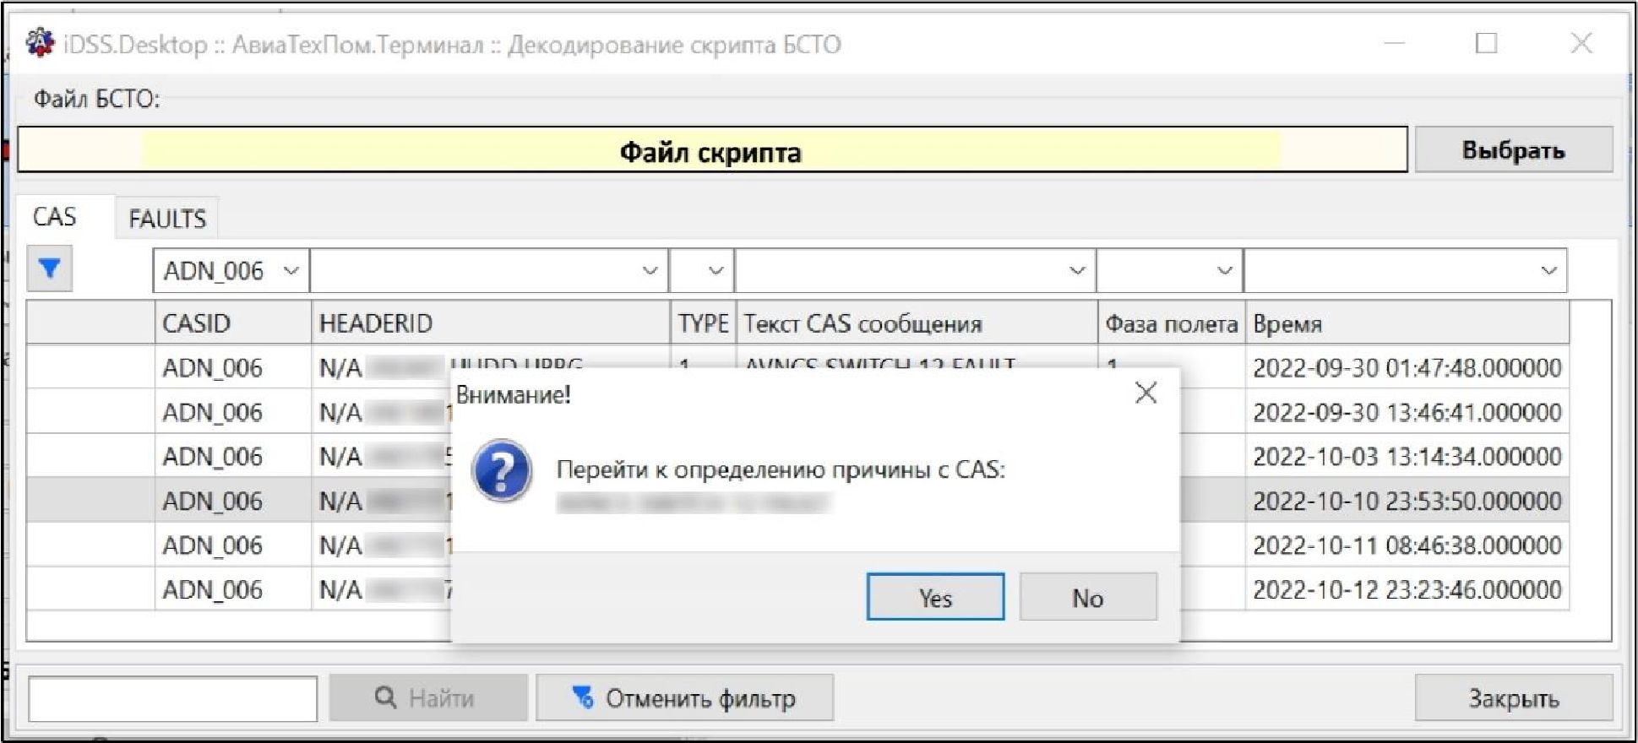
Task: Expand the Время filter dropdown
Action: [1548, 271]
